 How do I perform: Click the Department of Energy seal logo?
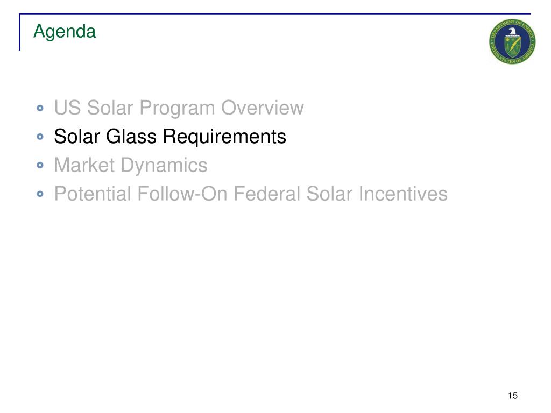512,41
